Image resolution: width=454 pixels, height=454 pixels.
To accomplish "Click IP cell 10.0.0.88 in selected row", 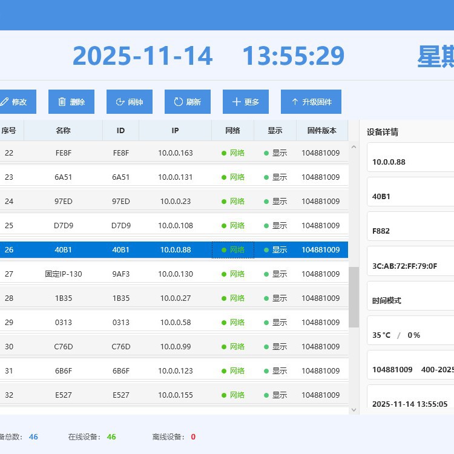I will [x=176, y=249].
